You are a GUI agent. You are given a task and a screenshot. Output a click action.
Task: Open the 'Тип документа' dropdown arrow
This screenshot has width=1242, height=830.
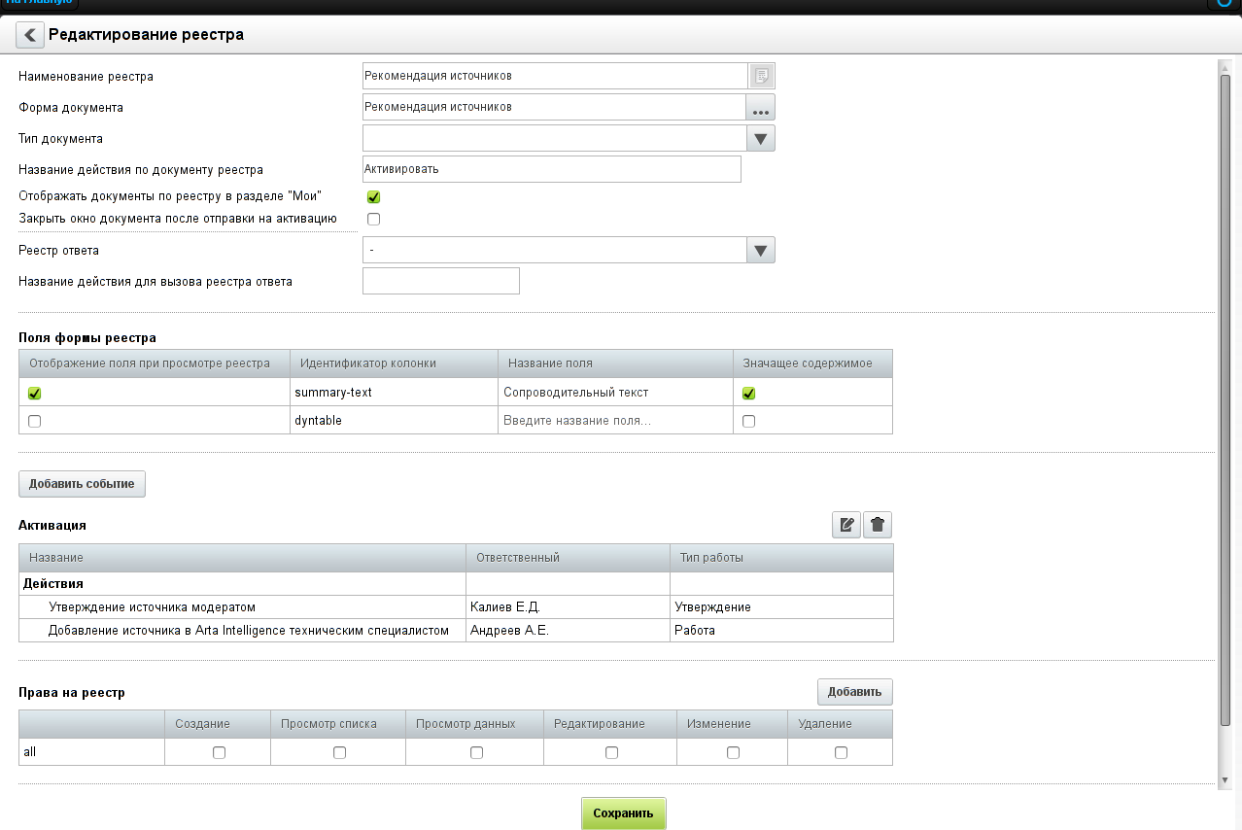click(x=760, y=139)
